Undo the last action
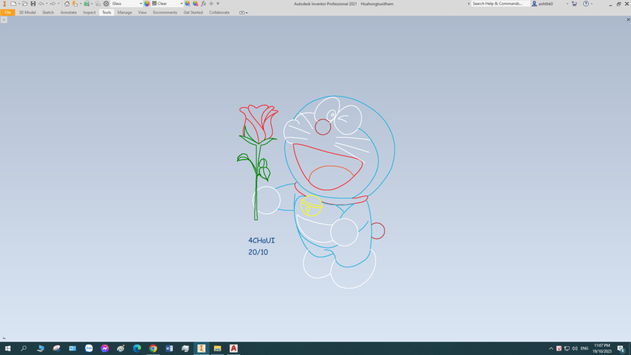 pyautogui.click(x=41, y=4)
